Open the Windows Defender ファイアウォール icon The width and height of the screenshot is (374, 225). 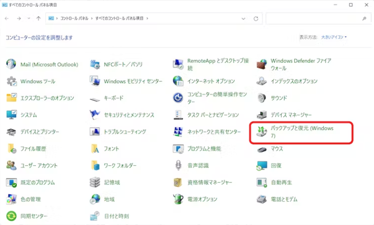tap(261, 64)
